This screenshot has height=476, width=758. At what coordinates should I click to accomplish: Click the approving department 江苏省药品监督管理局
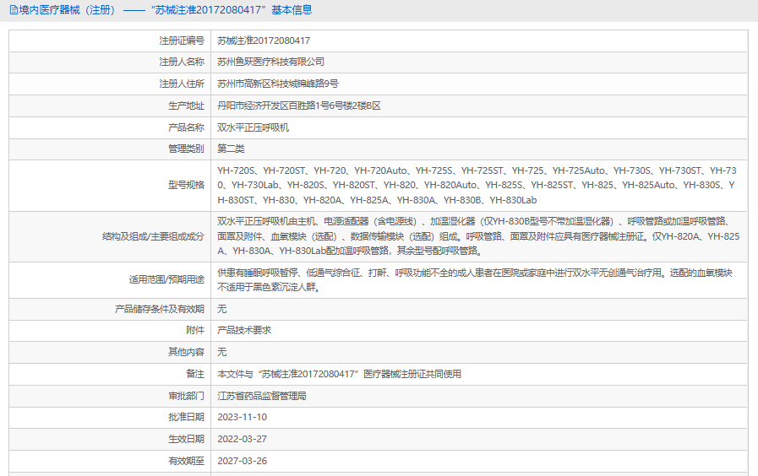coord(261,395)
